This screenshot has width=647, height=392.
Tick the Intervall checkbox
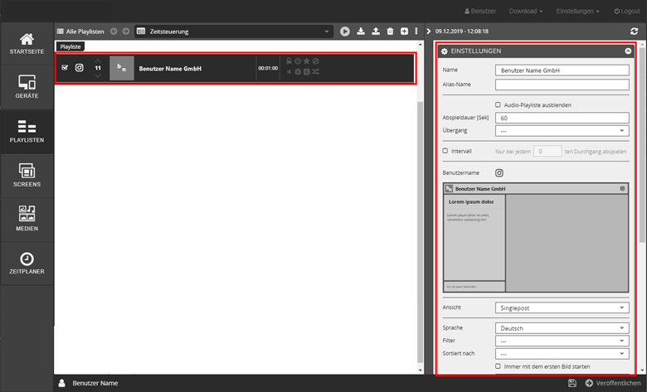point(445,151)
